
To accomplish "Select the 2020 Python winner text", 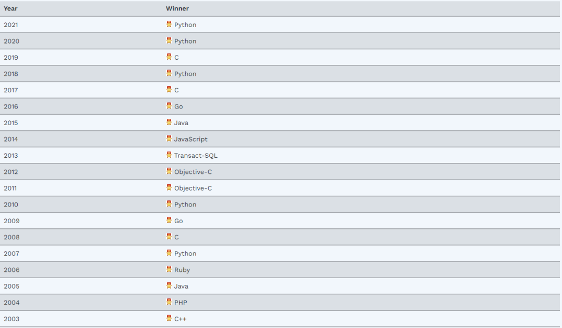I will point(185,41).
